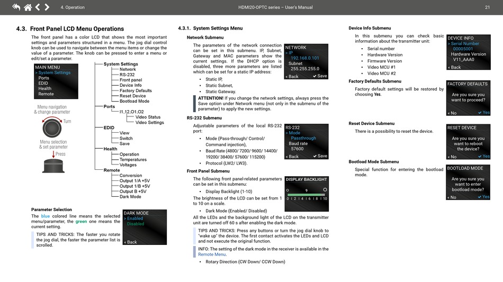
Task: Click the jog dial knob illustration
Action: 52,128
